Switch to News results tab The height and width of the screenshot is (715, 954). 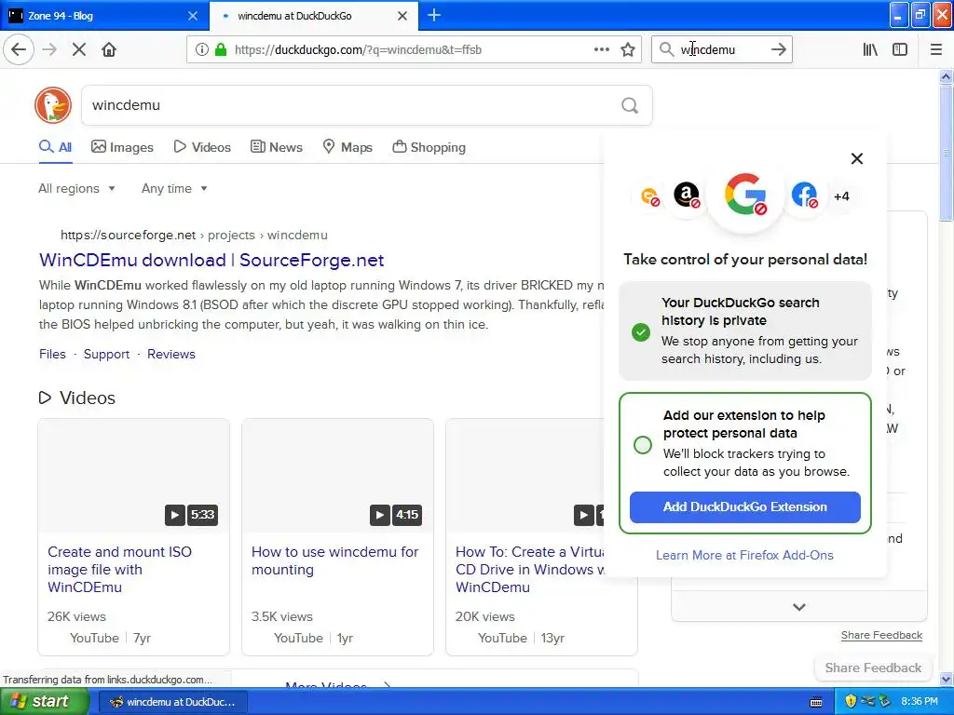[277, 147]
